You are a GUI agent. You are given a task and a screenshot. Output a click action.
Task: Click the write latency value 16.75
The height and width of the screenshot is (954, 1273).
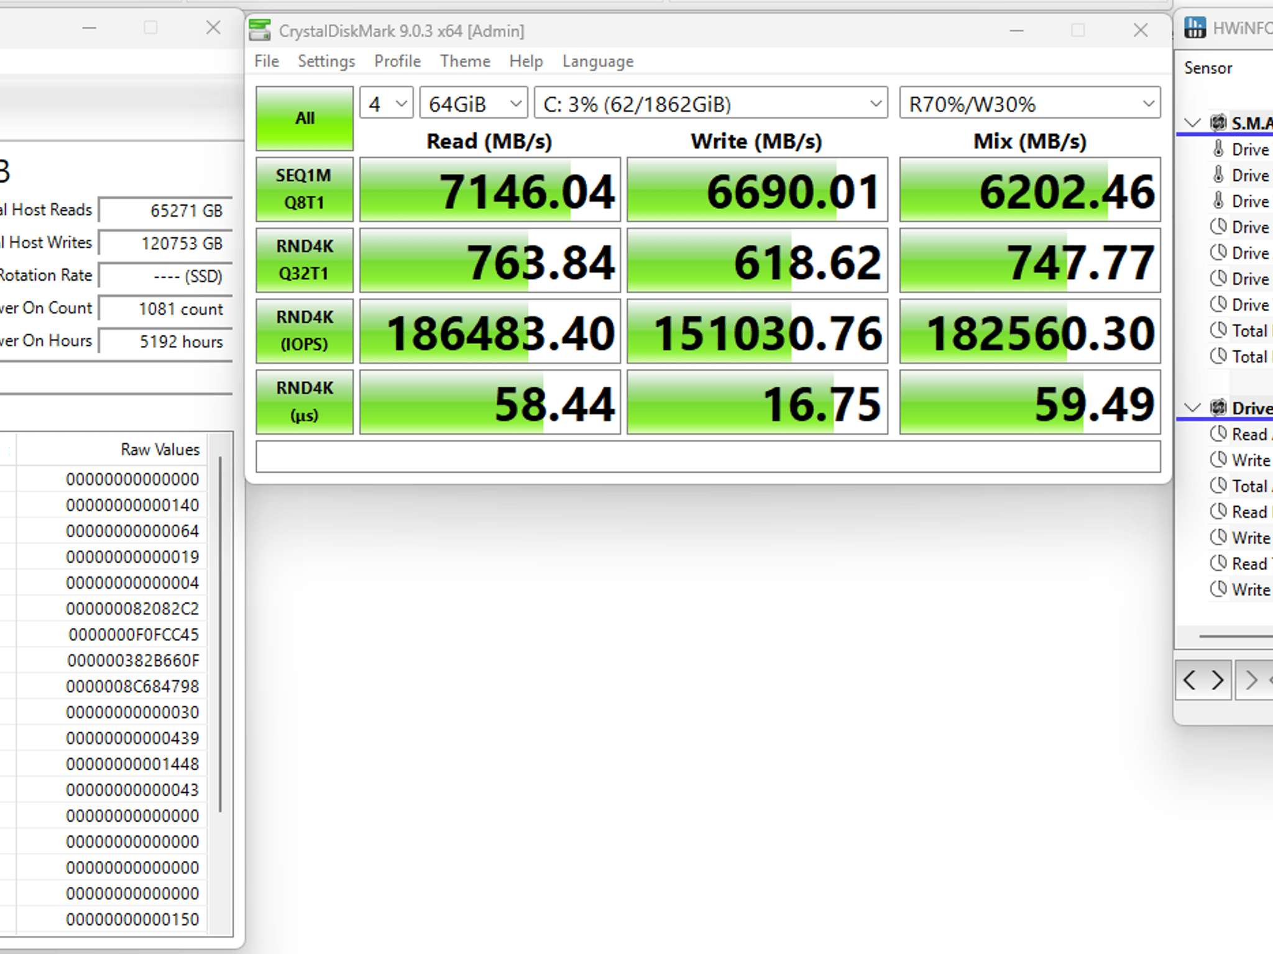[757, 402]
